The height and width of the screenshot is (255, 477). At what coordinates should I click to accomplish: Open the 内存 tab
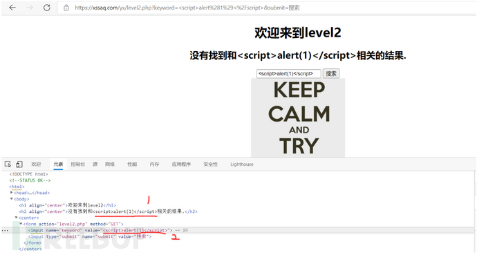pos(154,164)
